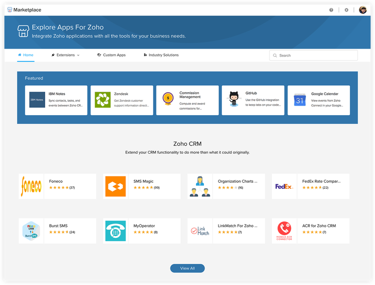The image size is (375, 285).
Task: Click the LinkMatch logo
Action: coord(200,231)
